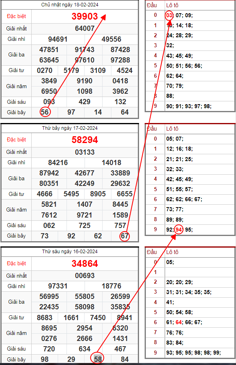The height and width of the screenshot is (365, 236).
Task: Click the special prize number 39903
Action: coord(85,16)
